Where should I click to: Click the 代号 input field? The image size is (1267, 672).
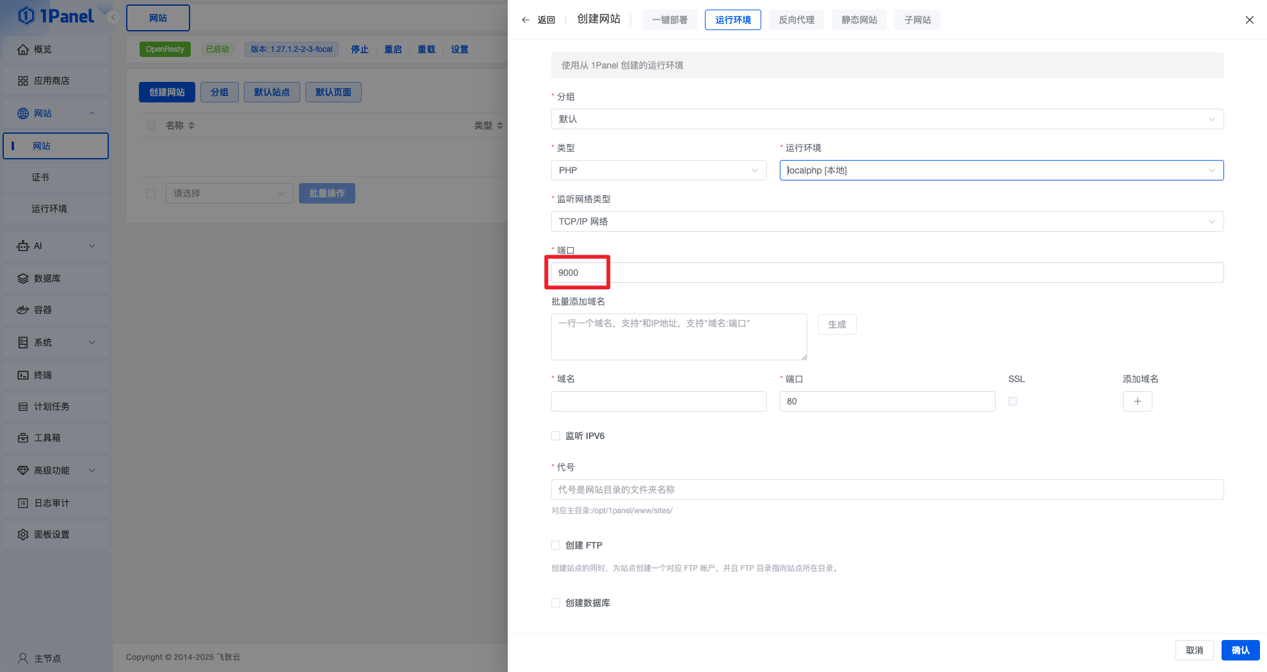(x=887, y=490)
